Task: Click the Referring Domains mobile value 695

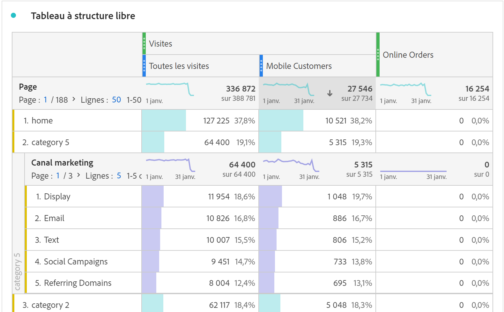Action: tap(340, 283)
